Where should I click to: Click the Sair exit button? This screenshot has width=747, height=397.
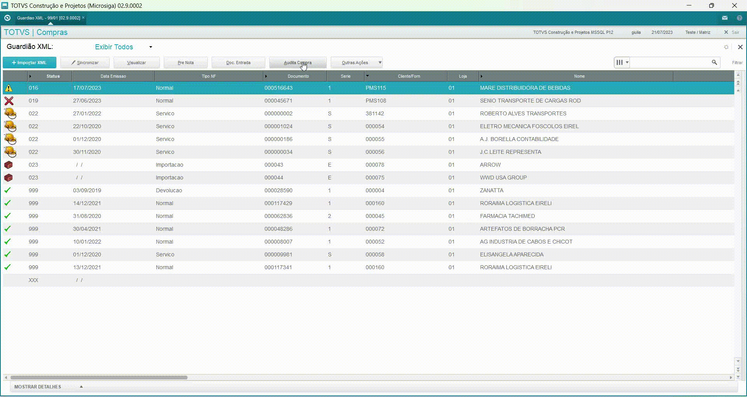732,32
